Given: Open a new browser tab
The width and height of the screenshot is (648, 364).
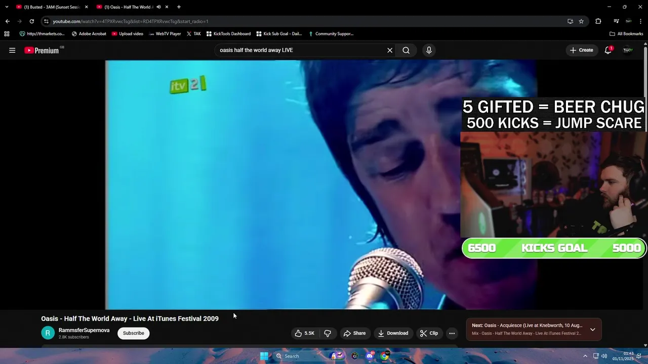Looking at the screenshot, I should [x=179, y=7].
